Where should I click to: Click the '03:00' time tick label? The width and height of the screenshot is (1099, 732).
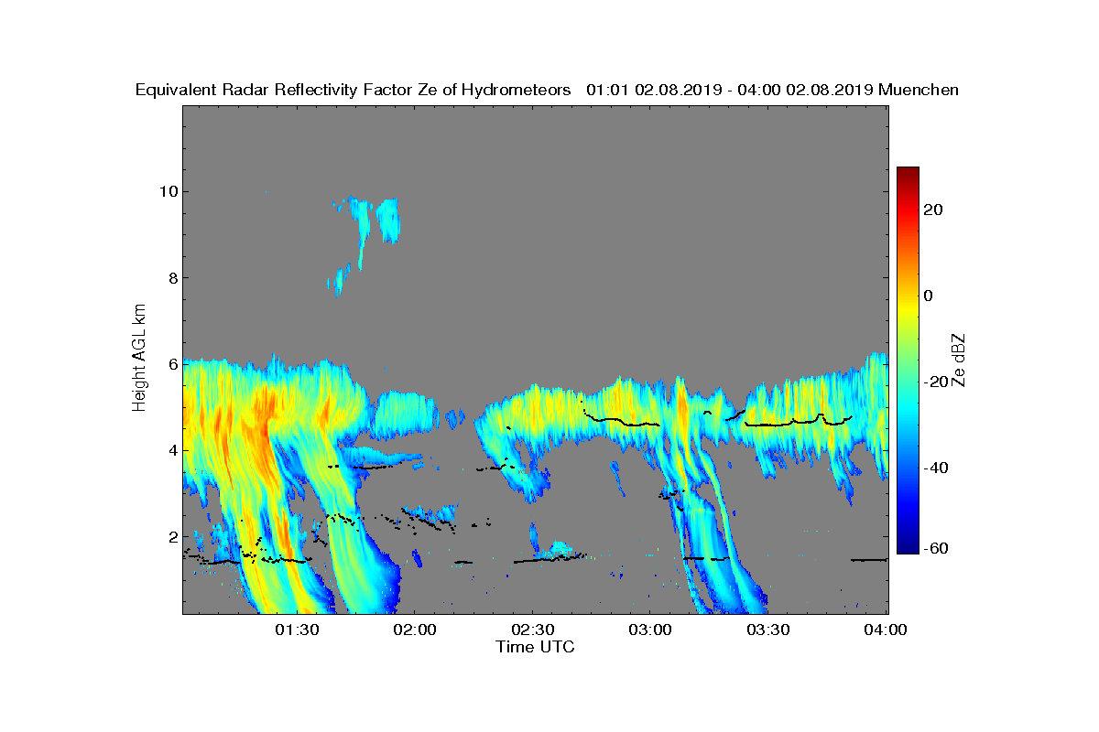coord(650,630)
